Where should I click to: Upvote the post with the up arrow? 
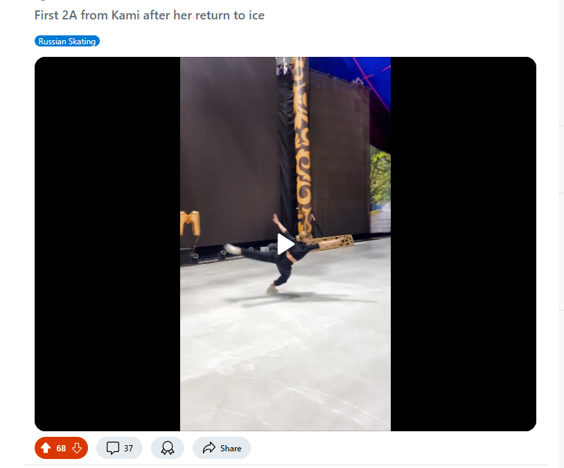pyautogui.click(x=46, y=448)
